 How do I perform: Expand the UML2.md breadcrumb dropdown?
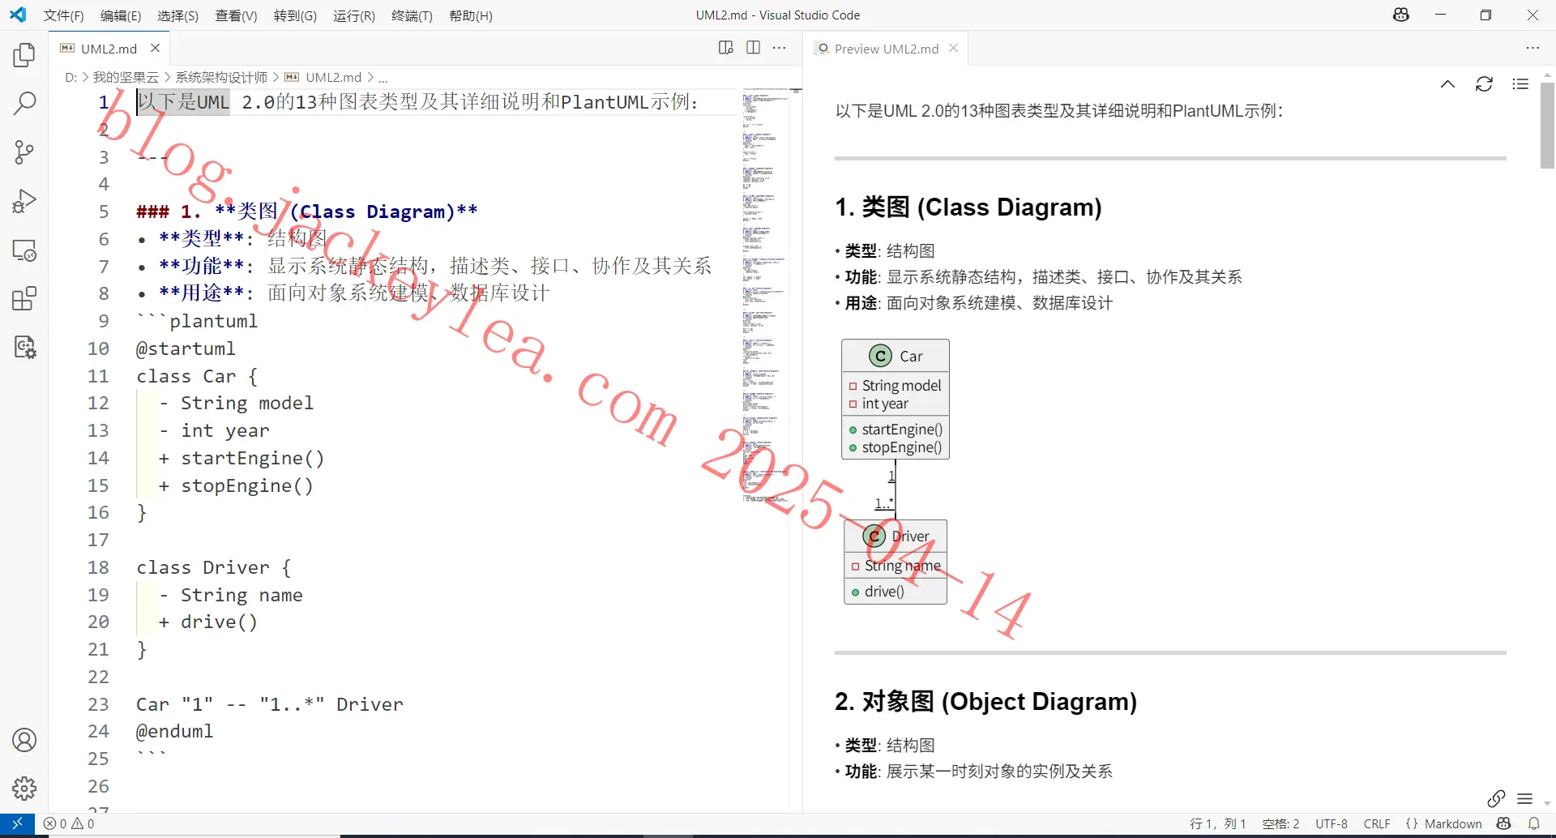pos(334,77)
